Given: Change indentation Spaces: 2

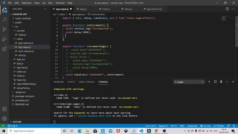Looking at the screenshot, I should [163, 126].
